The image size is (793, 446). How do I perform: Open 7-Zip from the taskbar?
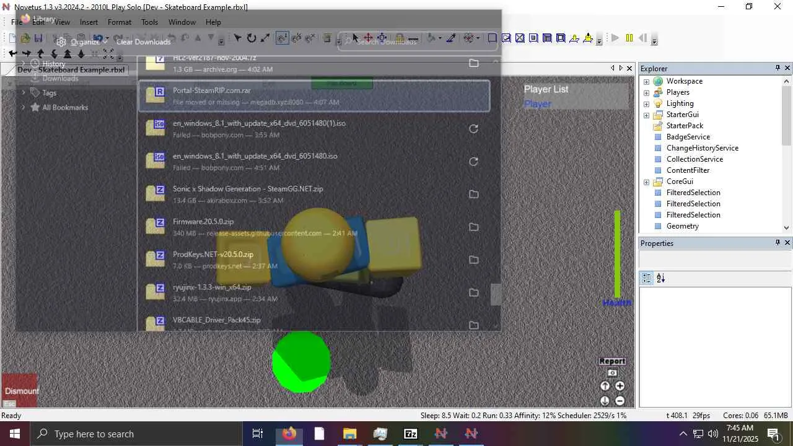click(410, 434)
